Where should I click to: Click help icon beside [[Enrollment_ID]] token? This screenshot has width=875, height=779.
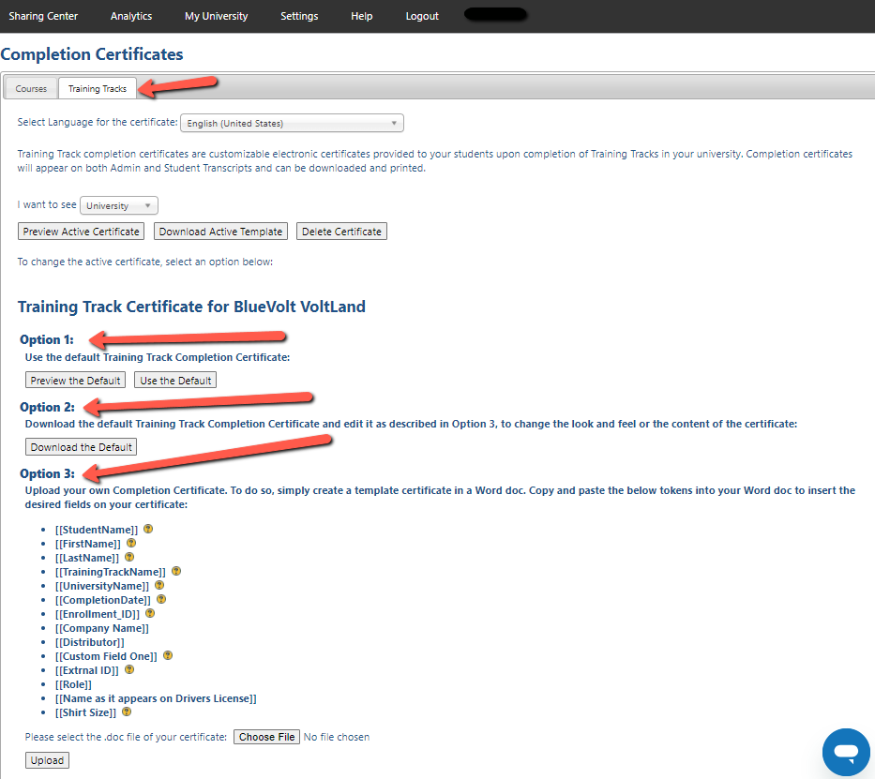[x=150, y=613]
